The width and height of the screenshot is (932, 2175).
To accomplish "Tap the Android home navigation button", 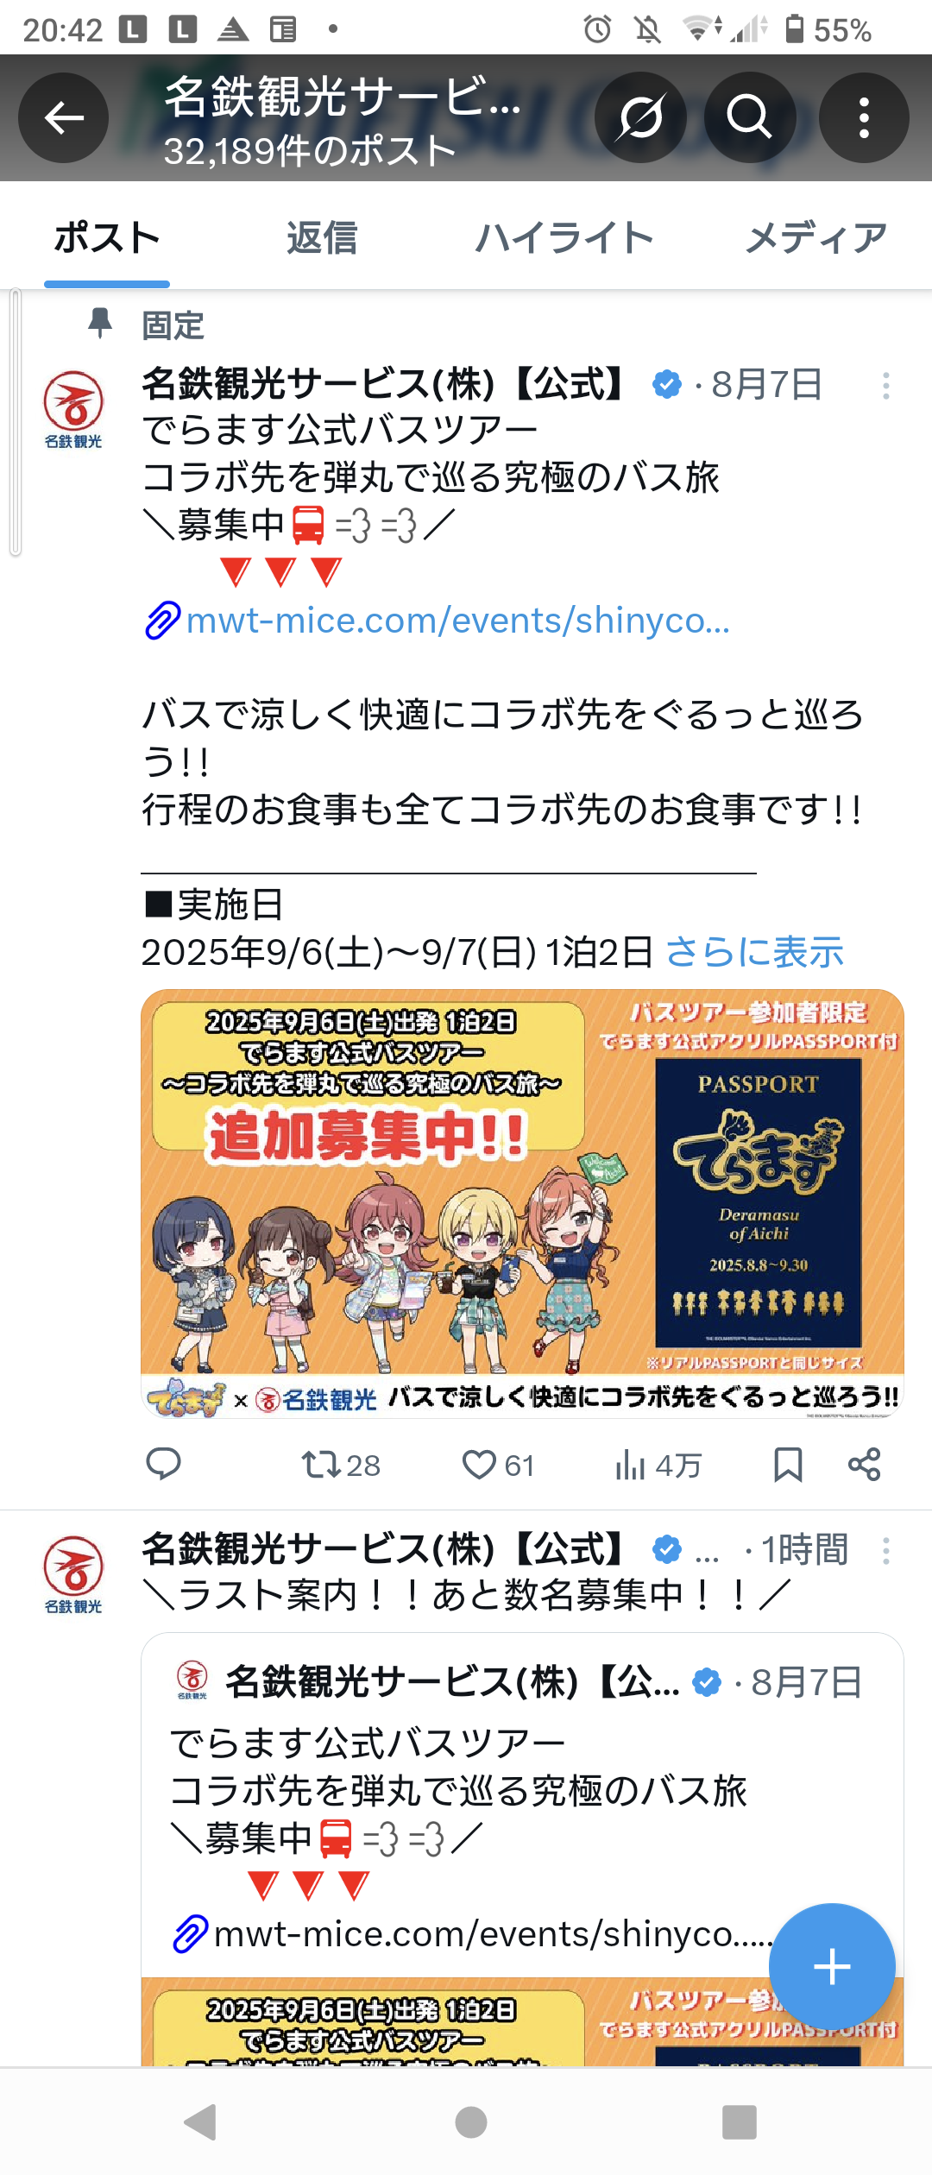I will click(470, 2122).
